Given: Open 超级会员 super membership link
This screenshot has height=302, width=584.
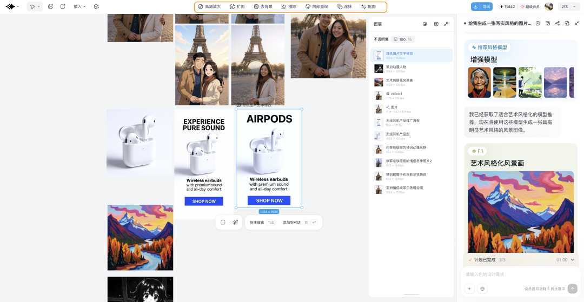Looking at the screenshot, I should tap(529, 6).
